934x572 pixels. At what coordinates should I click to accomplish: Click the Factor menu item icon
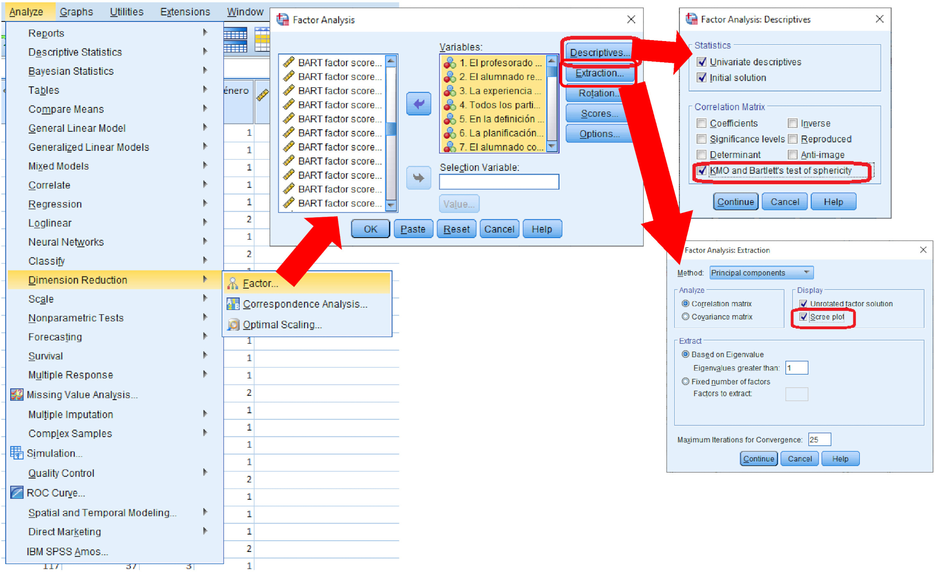233,283
